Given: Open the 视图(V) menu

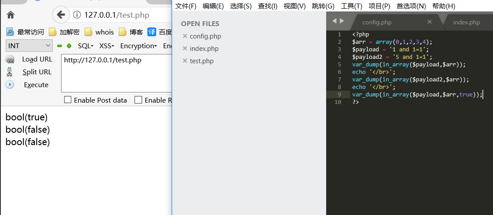Looking at the screenshot, I should [294, 6].
